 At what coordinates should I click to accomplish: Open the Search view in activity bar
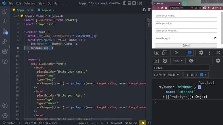tap(5, 21)
